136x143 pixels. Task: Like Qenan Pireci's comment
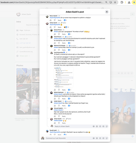click(x=55, y=34)
